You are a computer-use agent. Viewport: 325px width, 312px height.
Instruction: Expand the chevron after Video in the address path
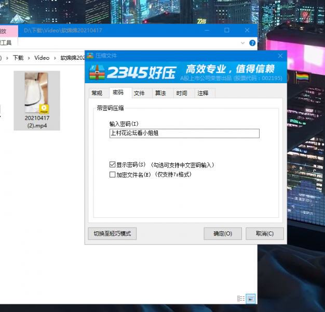tap(55, 58)
